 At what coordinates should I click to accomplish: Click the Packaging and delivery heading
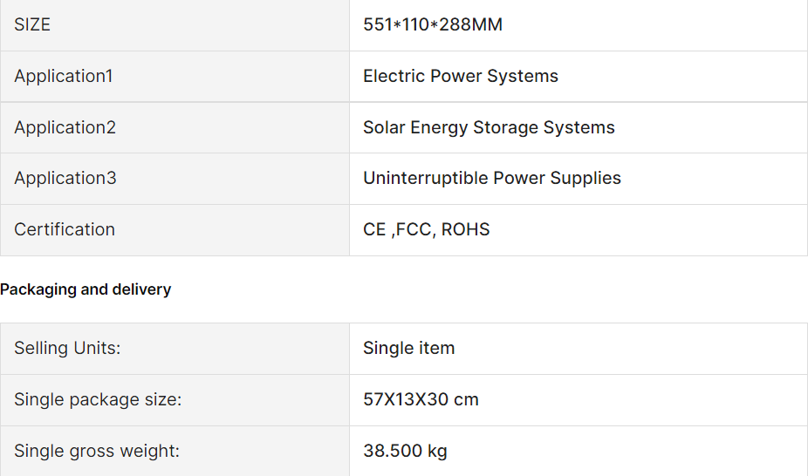(x=86, y=289)
